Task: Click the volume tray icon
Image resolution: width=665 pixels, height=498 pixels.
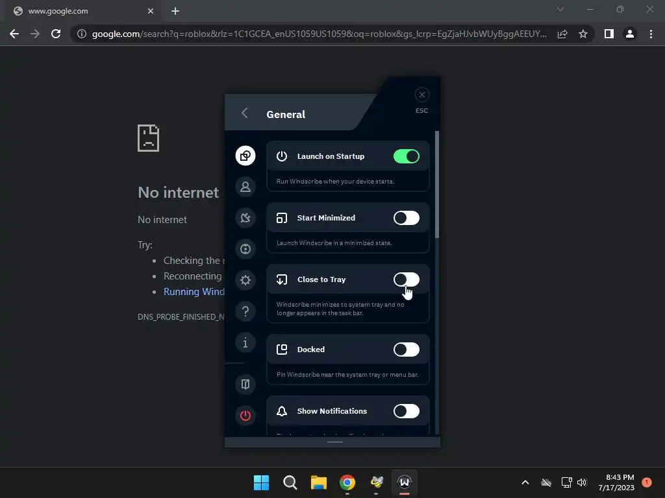Action: 582,482
